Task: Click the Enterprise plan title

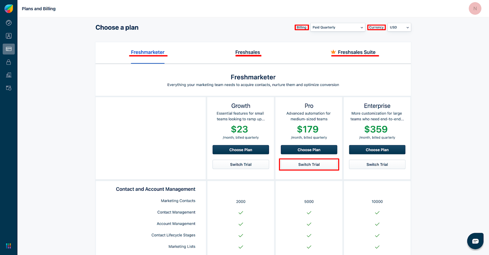Action: coord(377,106)
